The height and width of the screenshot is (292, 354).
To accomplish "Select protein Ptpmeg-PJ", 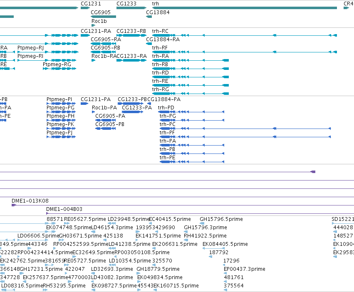I will tap(59, 133).
